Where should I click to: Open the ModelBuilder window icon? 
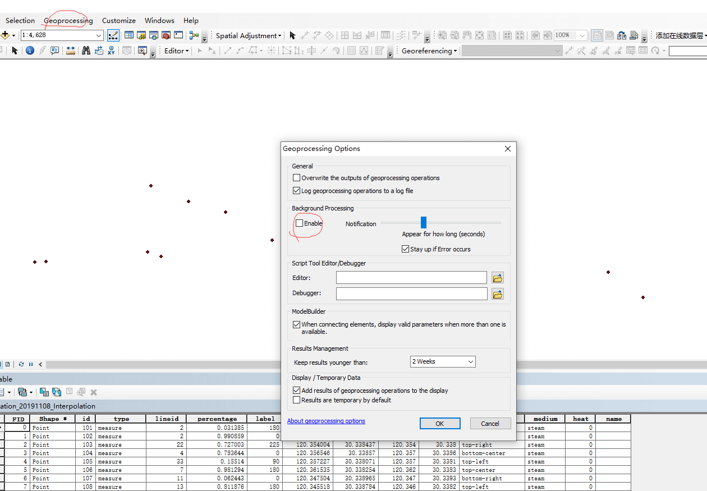194,35
